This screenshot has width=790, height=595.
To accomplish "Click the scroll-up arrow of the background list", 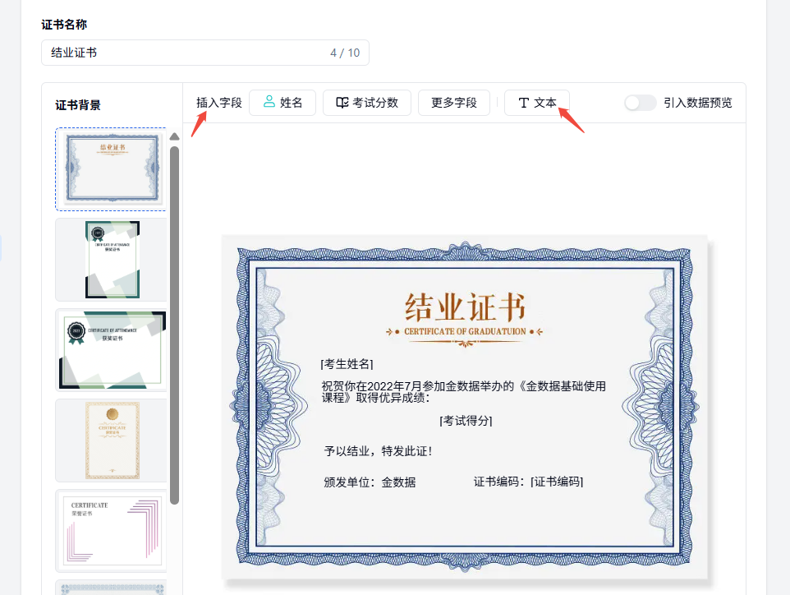I will pos(174,136).
